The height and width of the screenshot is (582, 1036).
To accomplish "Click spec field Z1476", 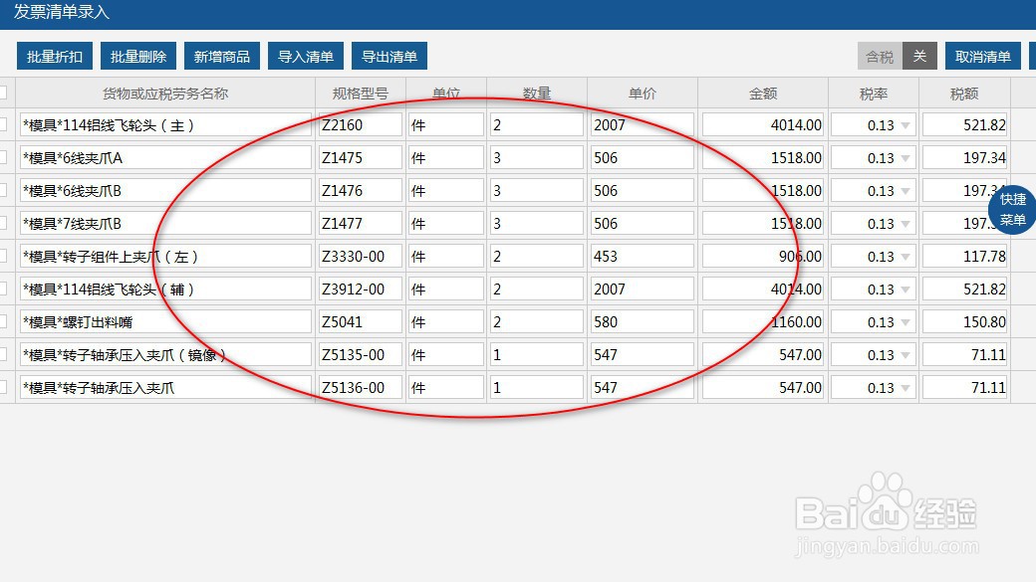I will coord(360,191).
